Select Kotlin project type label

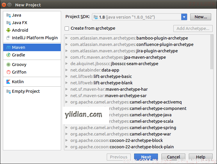tap(18, 82)
